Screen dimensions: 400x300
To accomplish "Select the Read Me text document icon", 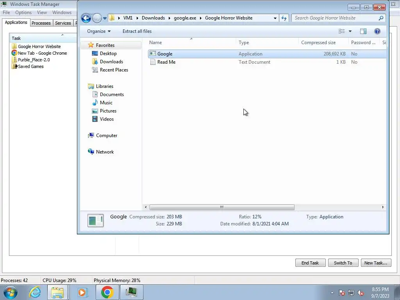I will pos(153,62).
